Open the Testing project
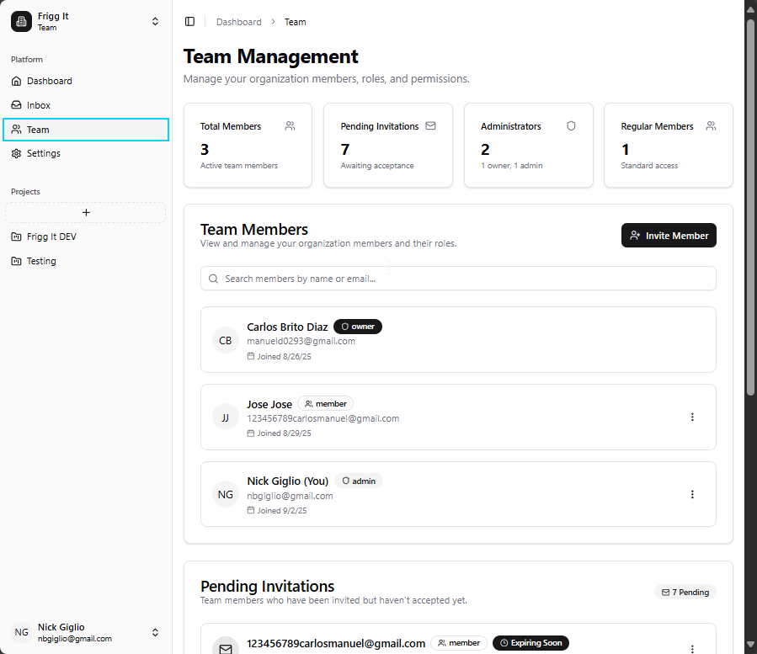757x654 pixels. pos(41,261)
